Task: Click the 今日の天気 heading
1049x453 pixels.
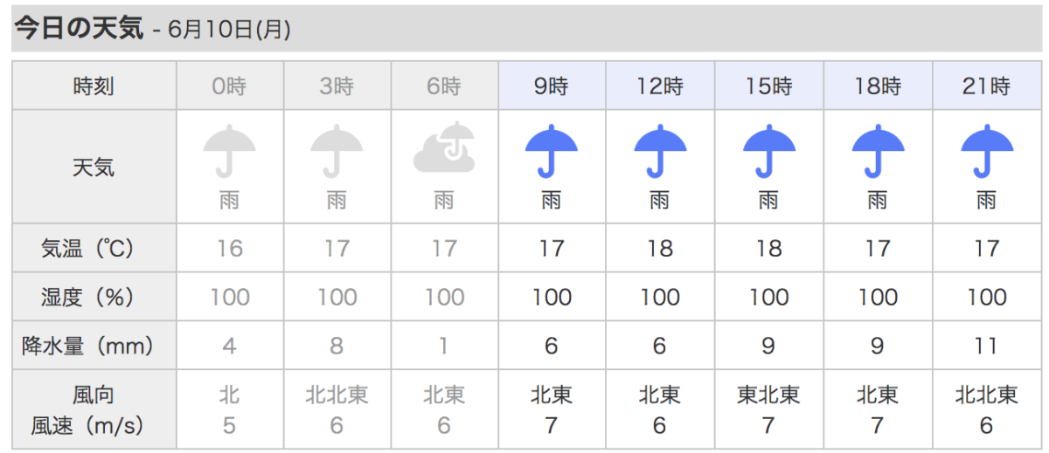Action: tap(79, 28)
